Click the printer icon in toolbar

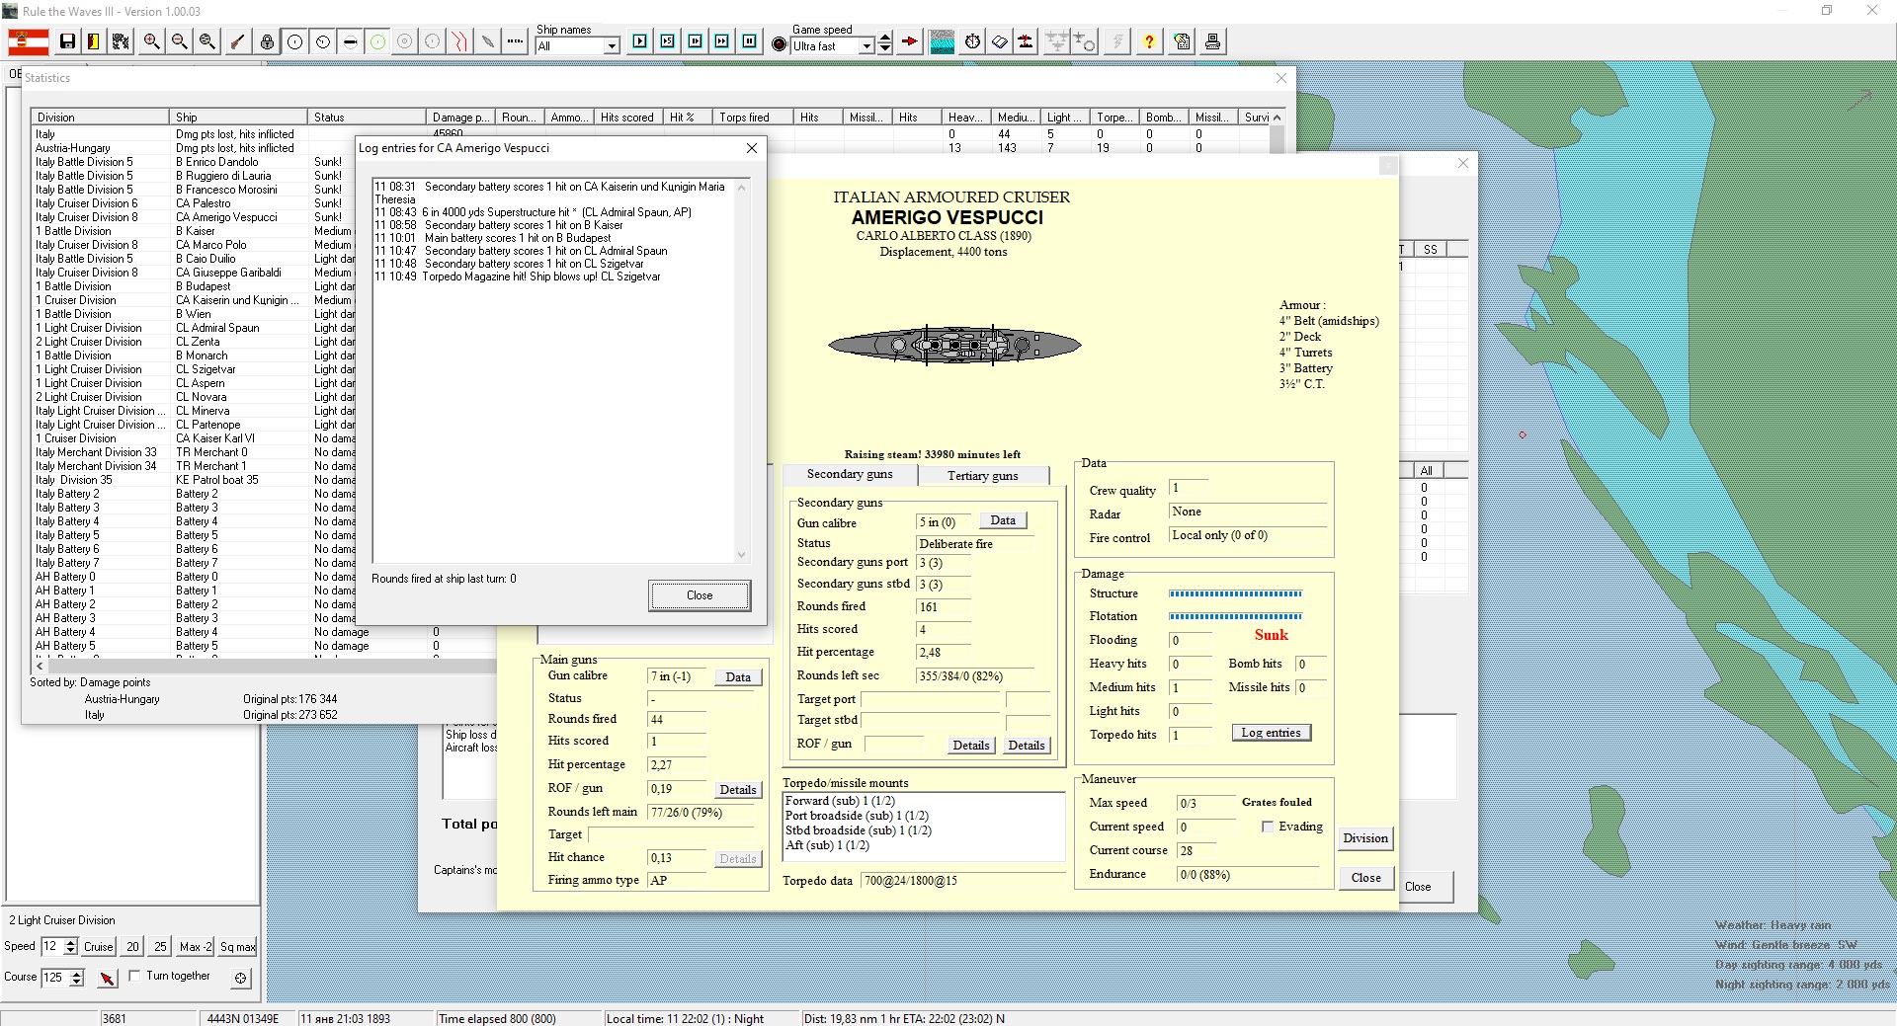[1212, 41]
